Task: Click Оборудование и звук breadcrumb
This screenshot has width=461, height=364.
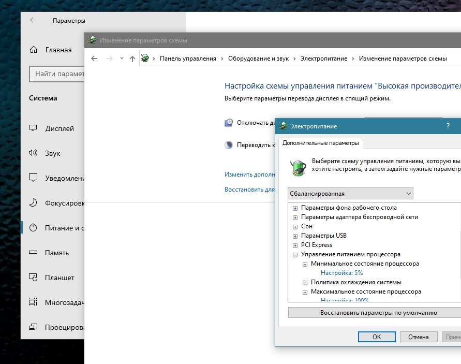Action: pyautogui.click(x=259, y=59)
